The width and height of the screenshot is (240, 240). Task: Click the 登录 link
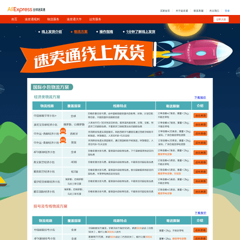[227, 11]
